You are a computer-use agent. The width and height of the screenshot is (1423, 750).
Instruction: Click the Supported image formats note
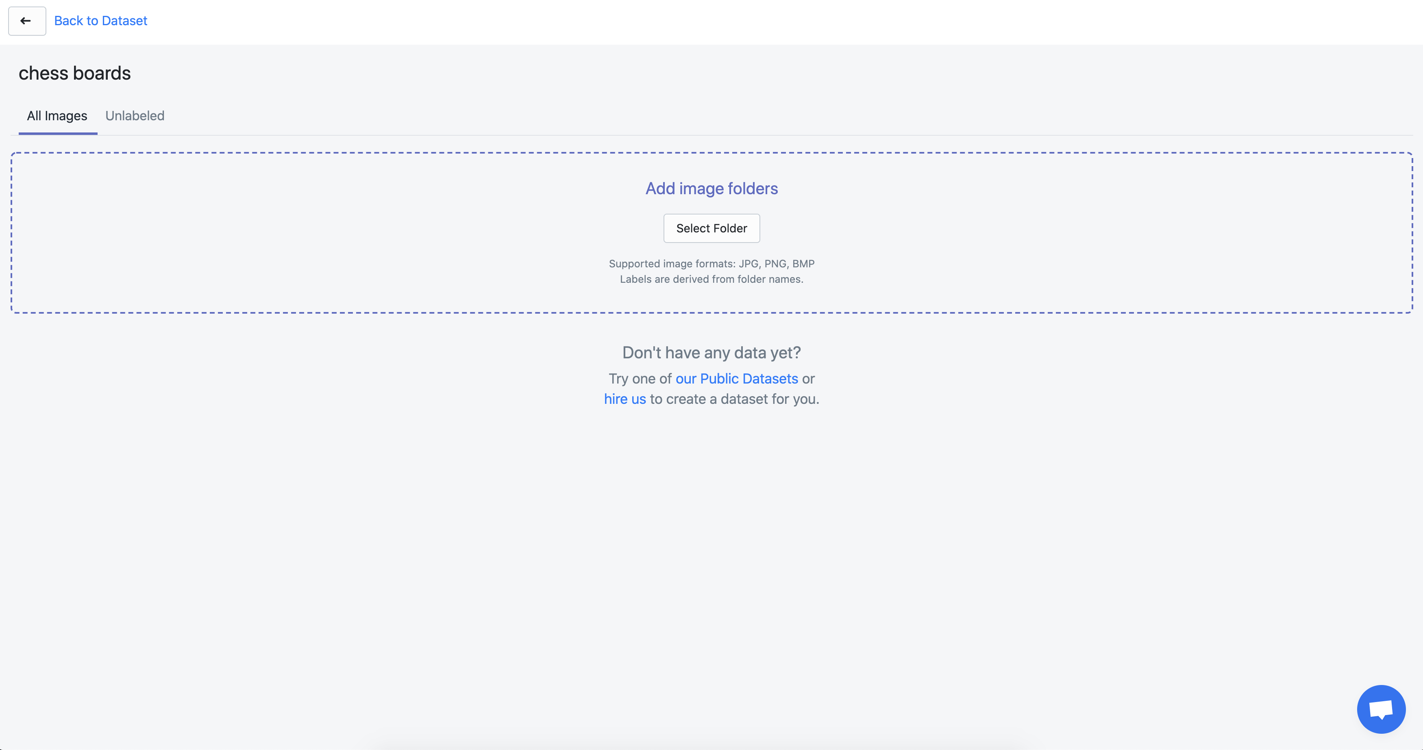point(711,264)
